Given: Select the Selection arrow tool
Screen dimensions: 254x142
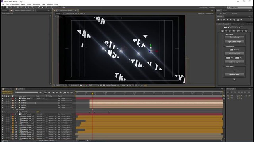Looking at the screenshot, I should pos(4,7).
